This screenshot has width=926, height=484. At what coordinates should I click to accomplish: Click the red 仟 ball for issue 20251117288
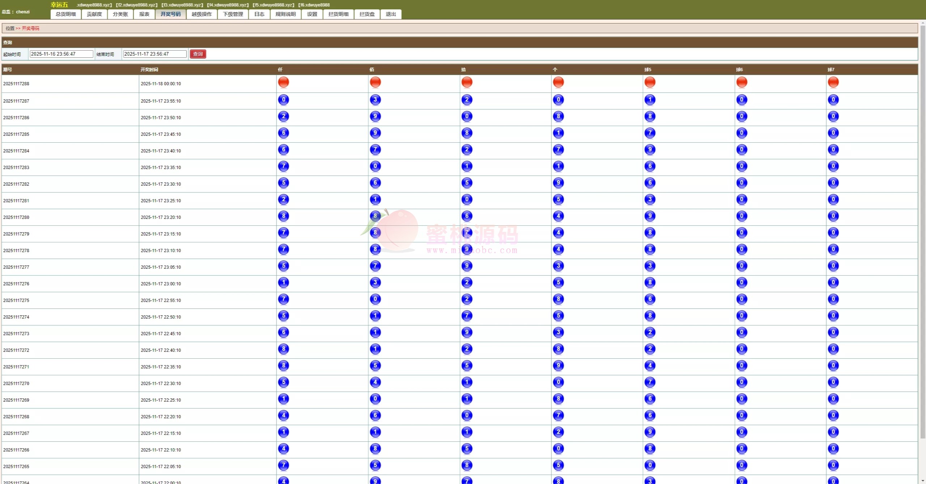coord(283,82)
